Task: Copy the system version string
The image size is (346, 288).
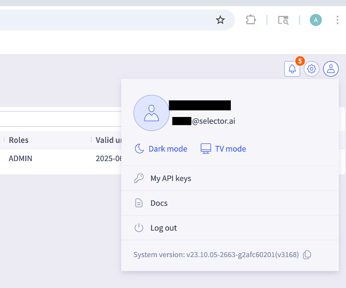Action: click(x=307, y=254)
